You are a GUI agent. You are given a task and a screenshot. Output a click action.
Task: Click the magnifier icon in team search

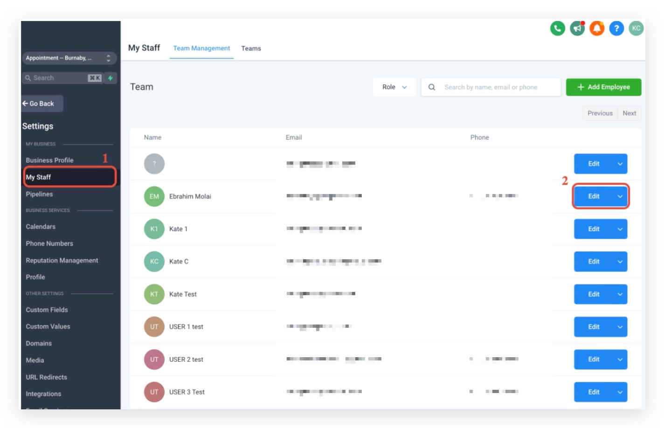point(432,87)
